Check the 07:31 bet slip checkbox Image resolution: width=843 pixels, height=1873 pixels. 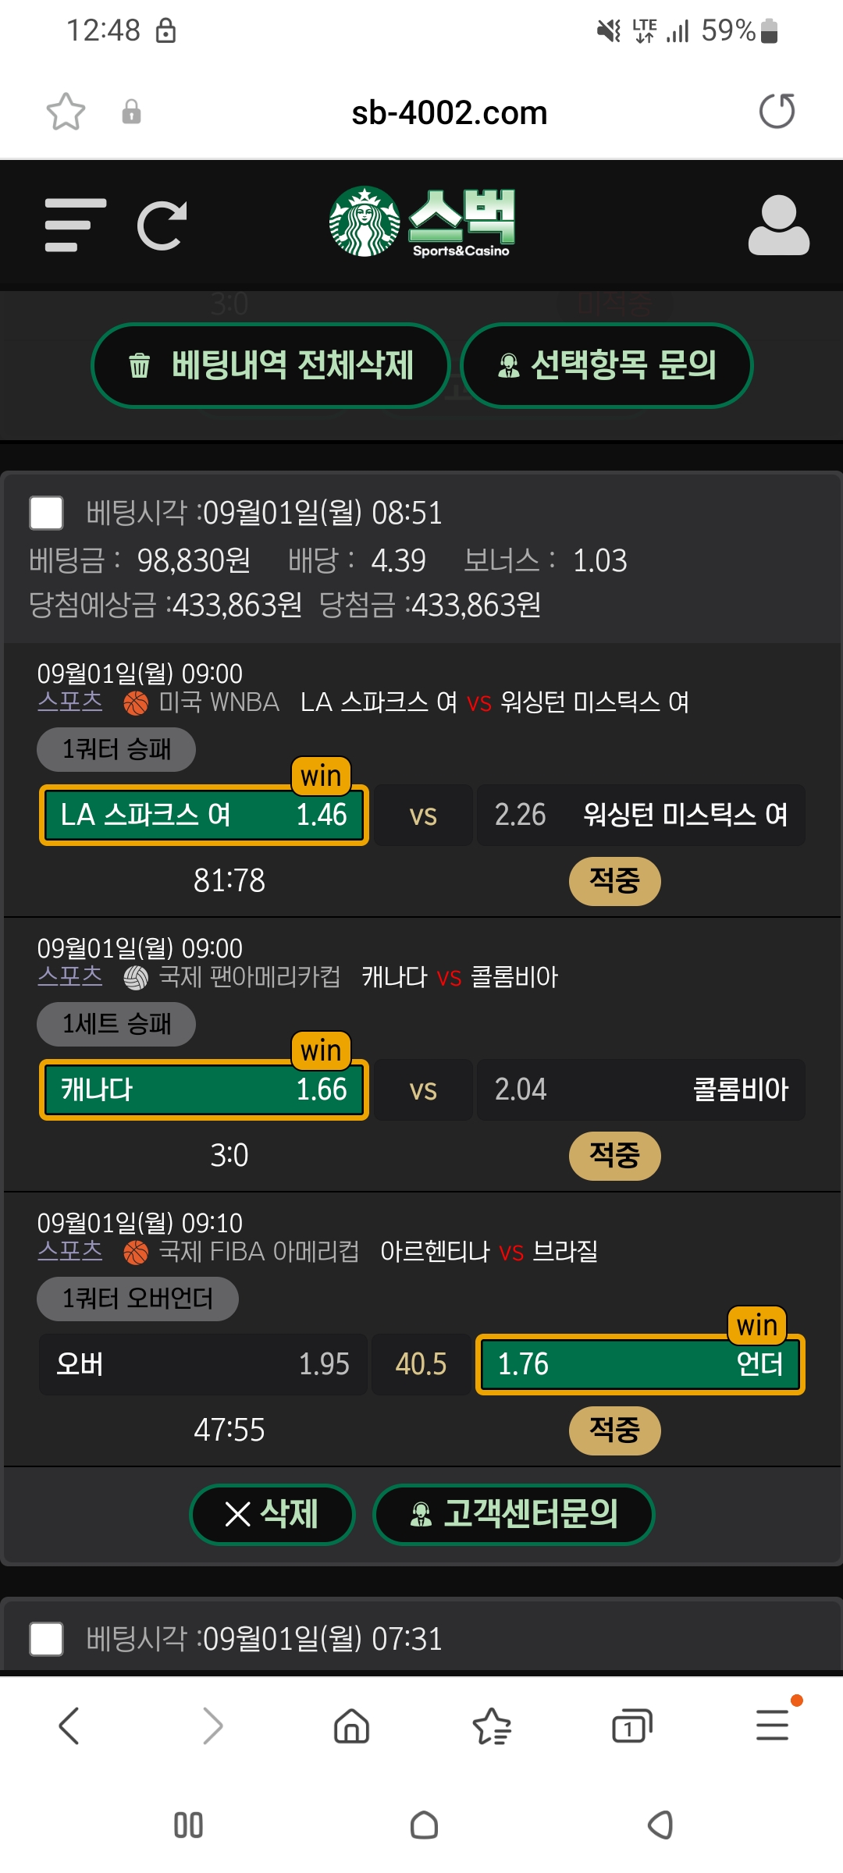[x=46, y=1639]
